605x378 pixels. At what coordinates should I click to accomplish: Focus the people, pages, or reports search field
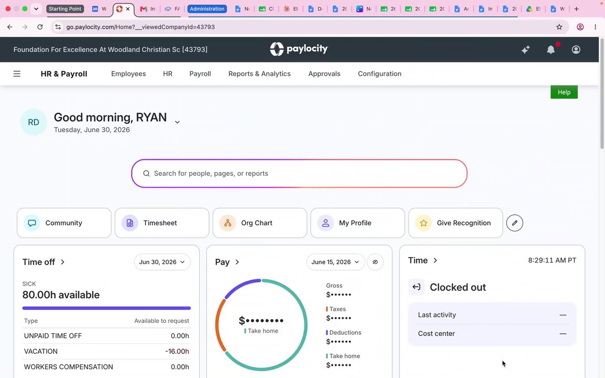[299, 174]
